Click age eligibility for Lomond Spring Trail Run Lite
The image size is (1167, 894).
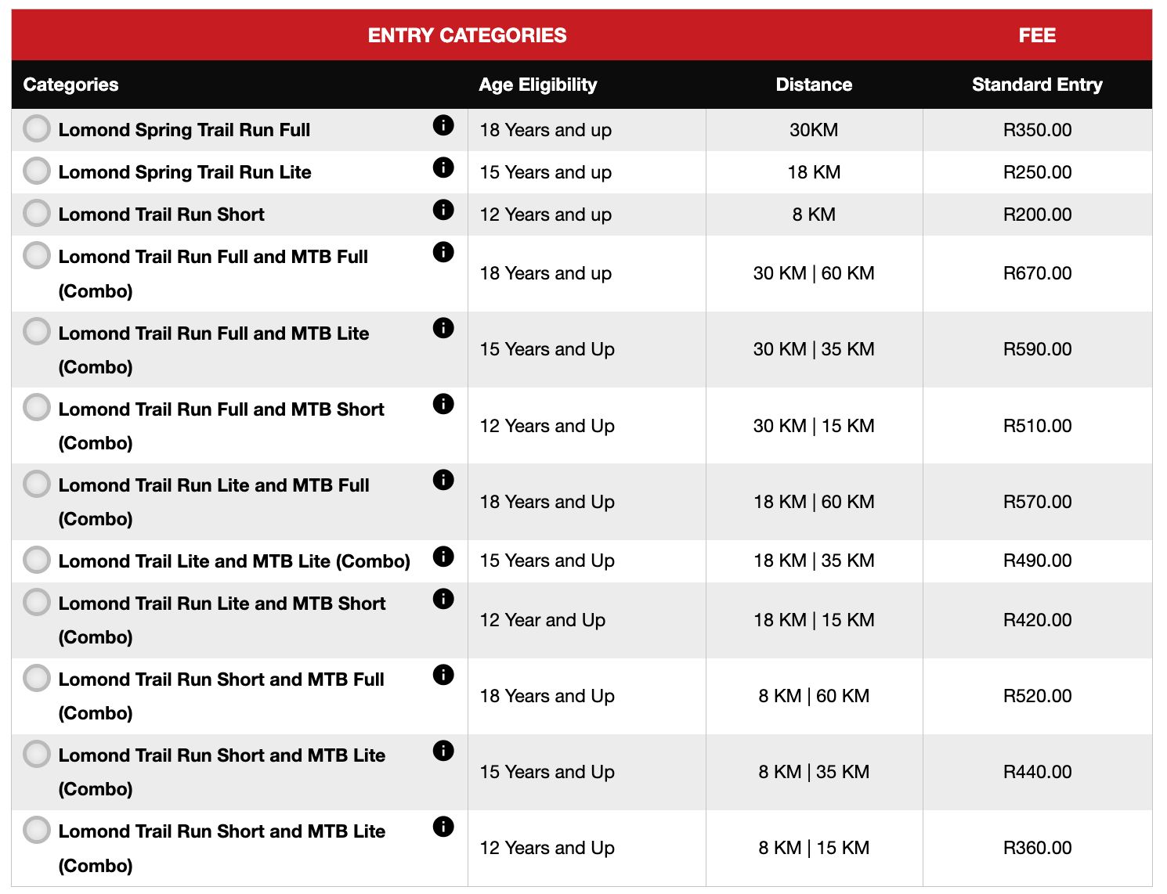click(x=587, y=172)
